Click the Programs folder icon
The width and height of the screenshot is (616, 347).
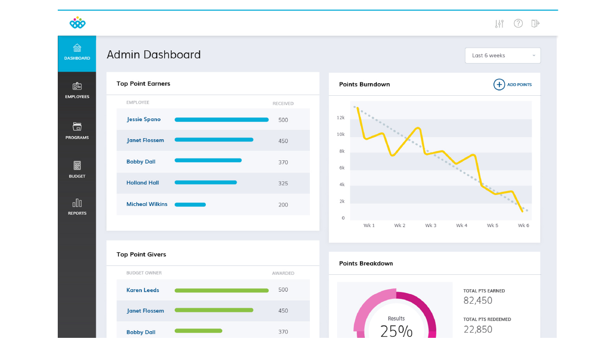point(77,127)
